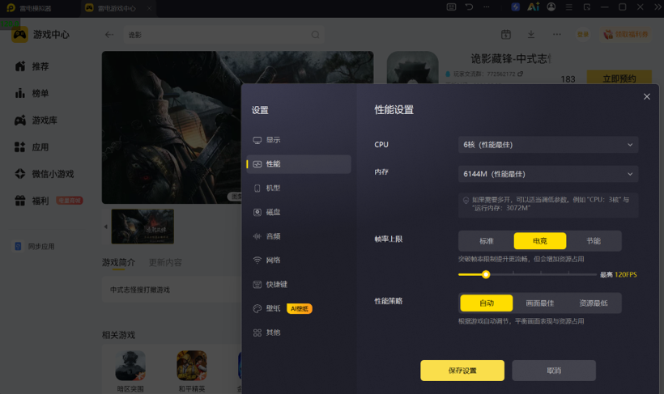Open 福利 benefits in the sidebar
This screenshot has width=664, height=394.
point(32,201)
